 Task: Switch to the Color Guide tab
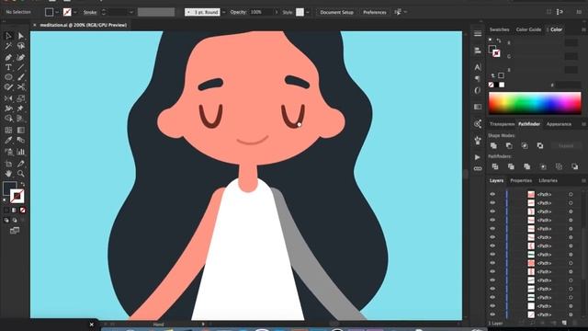528,29
